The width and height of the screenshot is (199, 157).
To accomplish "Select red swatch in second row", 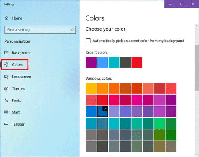I will click(x=102, y=100).
